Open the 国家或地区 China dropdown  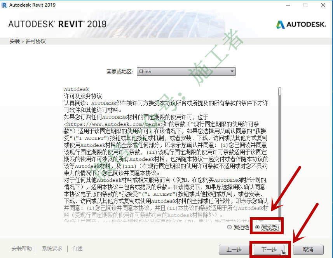186,71
